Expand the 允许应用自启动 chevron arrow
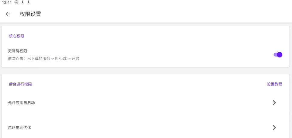The width and height of the screenshot is (292, 138). [274, 103]
